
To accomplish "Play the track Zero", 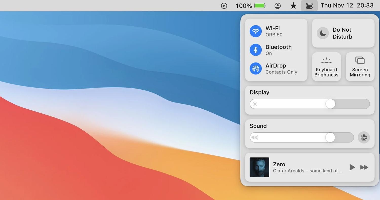I will (x=352, y=167).
